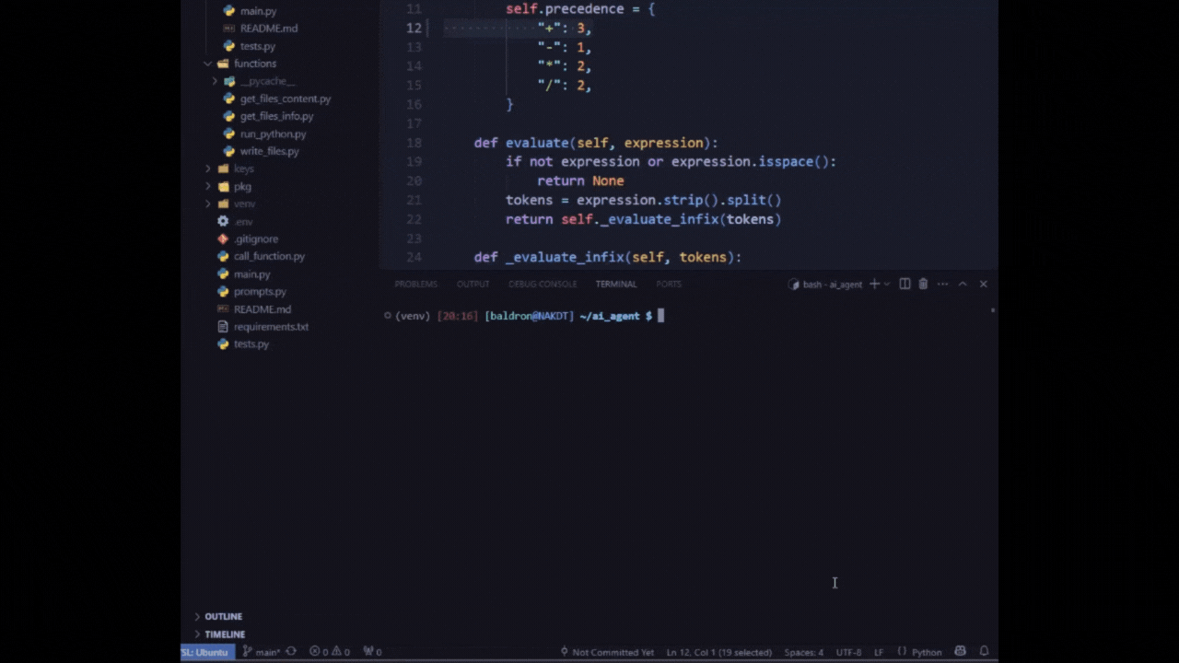
Task: Open tests.py listed above functions folder
Action: (x=257, y=46)
